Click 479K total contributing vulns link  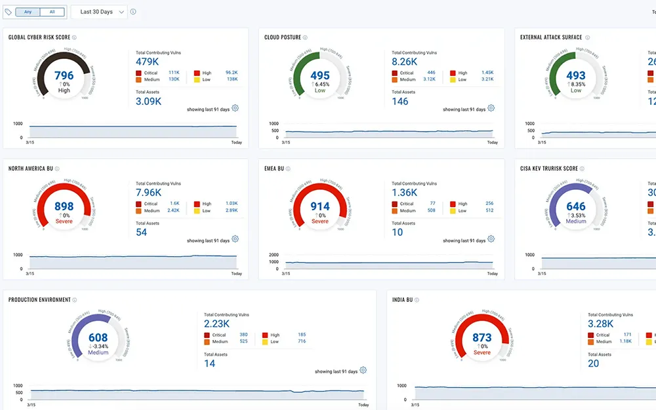tap(148, 62)
